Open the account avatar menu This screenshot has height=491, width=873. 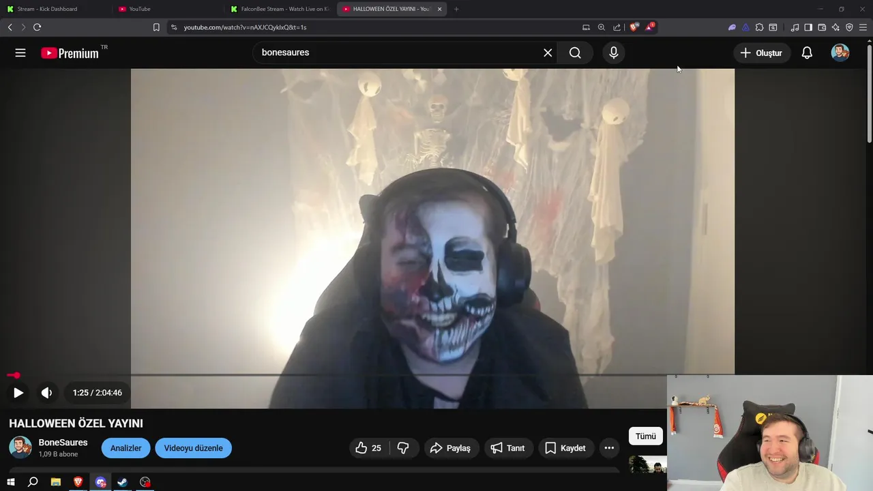click(840, 53)
